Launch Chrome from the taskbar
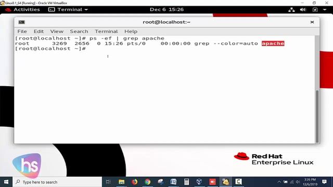Viewport: 333px width, 187px height. (148, 182)
